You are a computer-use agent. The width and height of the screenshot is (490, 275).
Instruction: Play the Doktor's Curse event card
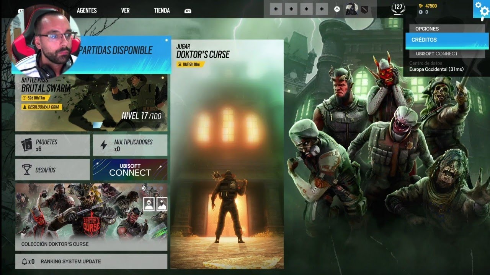(227, 154)
